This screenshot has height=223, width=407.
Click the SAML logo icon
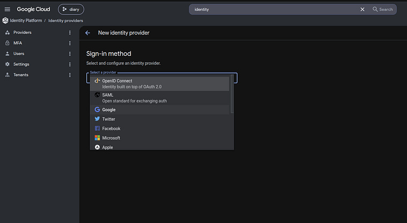click(97, 95)
